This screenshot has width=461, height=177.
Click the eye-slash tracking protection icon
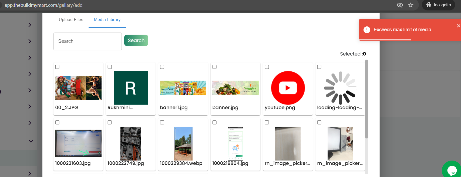[400, 5]
